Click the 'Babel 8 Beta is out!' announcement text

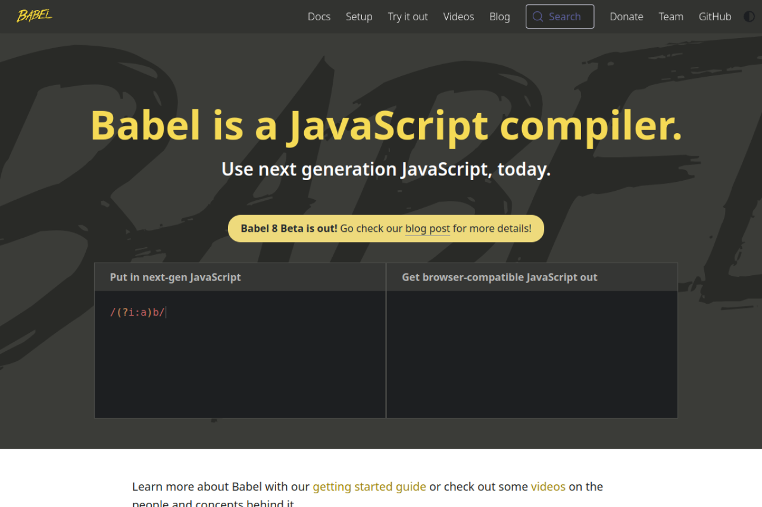click(289, 228)
